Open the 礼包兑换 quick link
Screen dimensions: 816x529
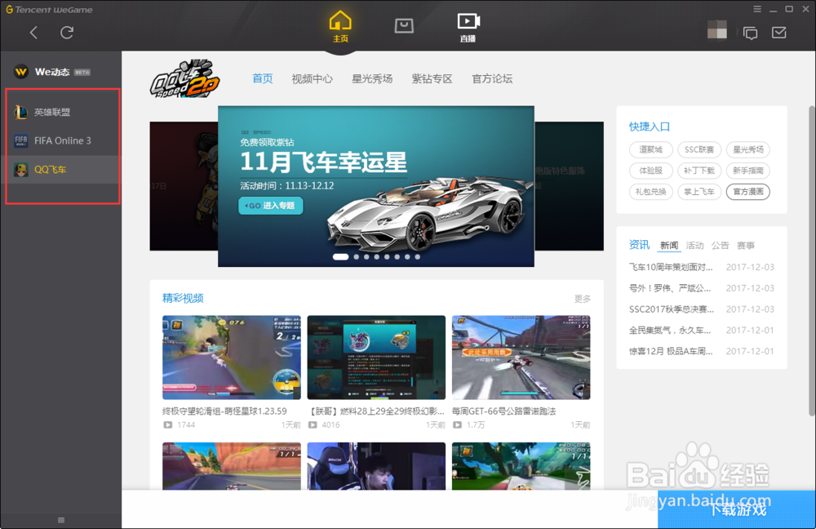650,192
